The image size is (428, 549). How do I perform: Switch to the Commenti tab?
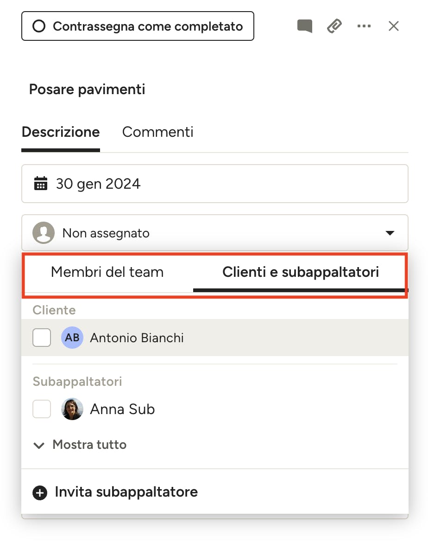157,132
